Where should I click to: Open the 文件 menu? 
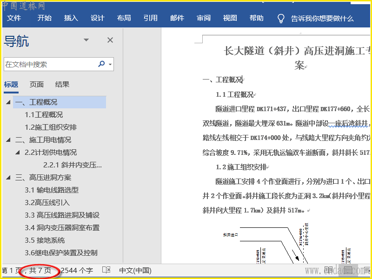click(14, 18)
